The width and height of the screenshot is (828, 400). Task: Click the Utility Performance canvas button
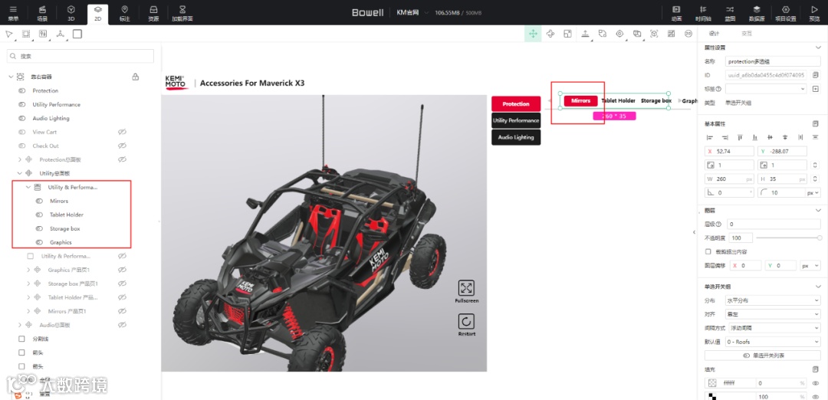pyautogui.click(x=516, y=120)
